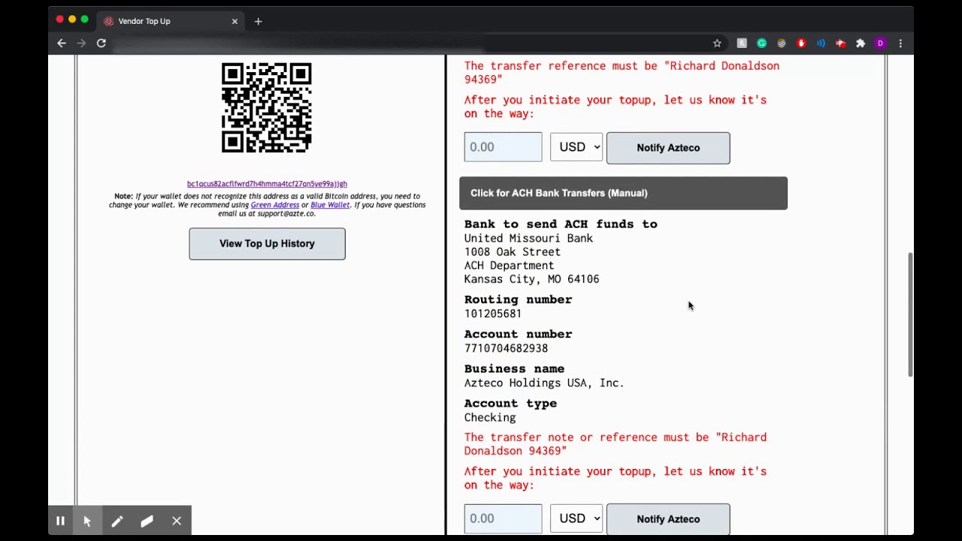Click the blue sound waves extension icon
Viewport: 962px width, 541px height.
tap(821, 44)
